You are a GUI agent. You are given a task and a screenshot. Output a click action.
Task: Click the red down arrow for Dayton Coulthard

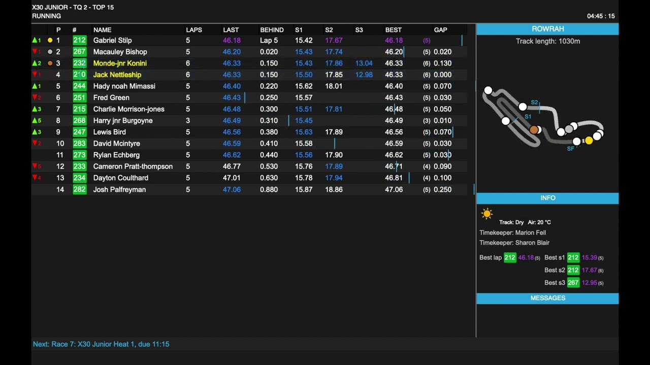[36, 178]
